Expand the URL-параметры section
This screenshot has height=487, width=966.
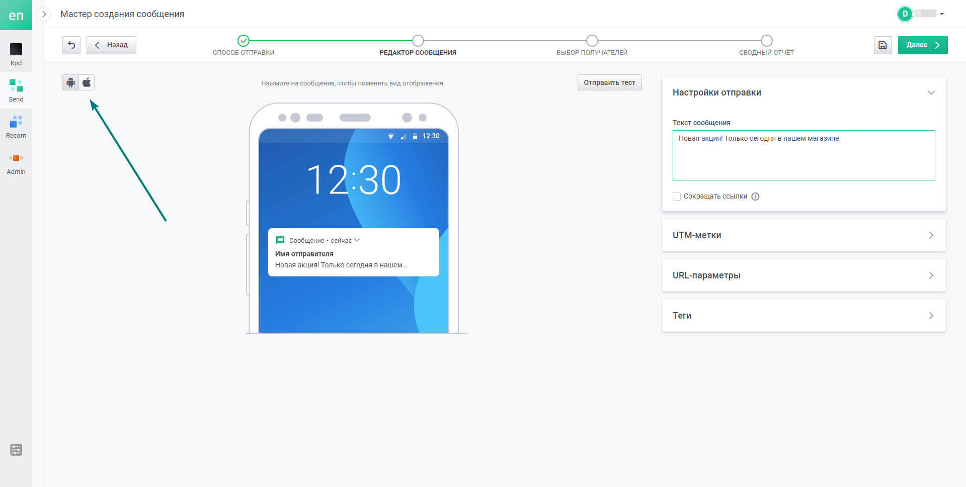[803, 275]
